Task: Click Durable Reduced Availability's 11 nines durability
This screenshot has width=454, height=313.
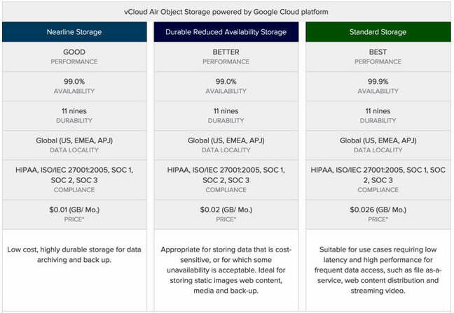Action: pos(226,111)
